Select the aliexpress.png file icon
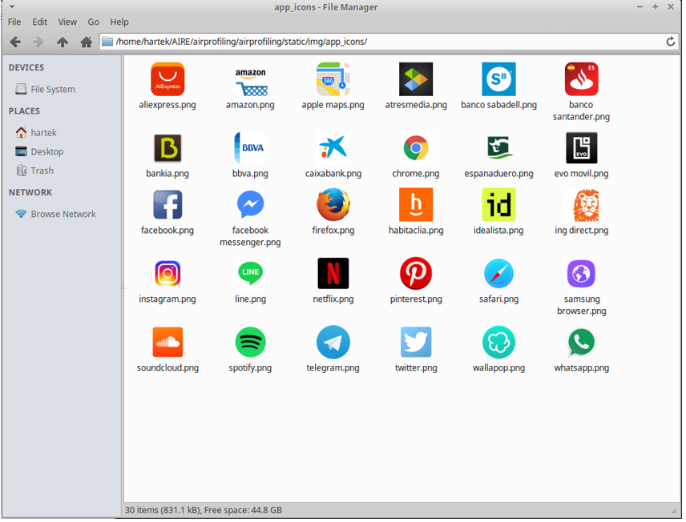 point(167,79)
